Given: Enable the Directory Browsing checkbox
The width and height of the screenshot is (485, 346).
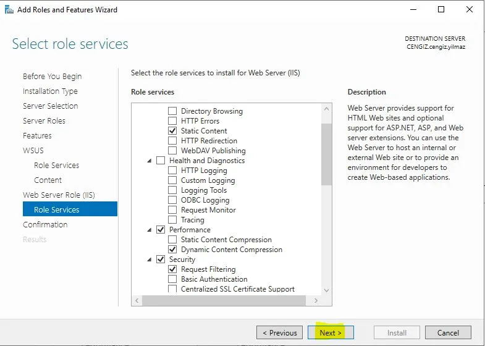Looking at the screenshot, I should click(x=172, y=111).
